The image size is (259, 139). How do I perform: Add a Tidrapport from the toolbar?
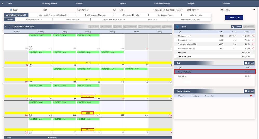pos(130,27)
